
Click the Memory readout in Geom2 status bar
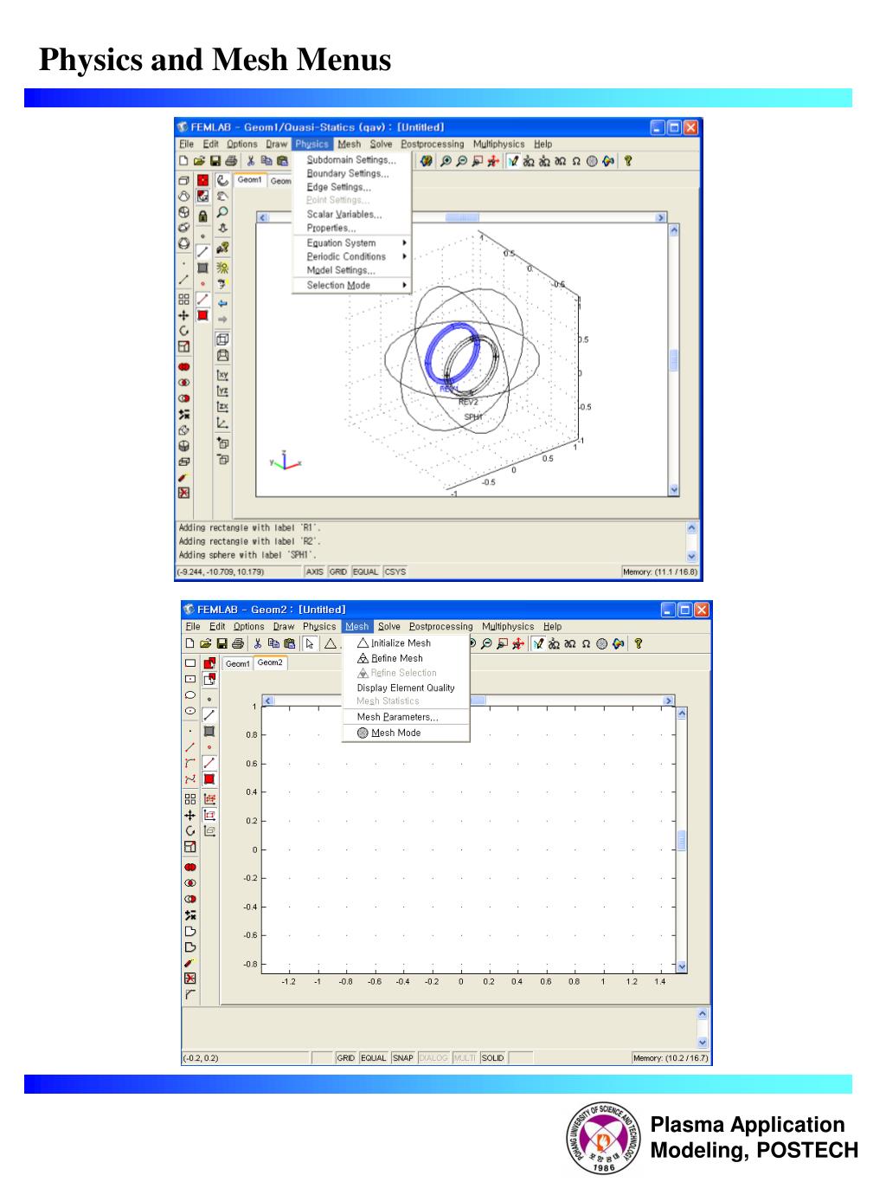point(671,1058)
